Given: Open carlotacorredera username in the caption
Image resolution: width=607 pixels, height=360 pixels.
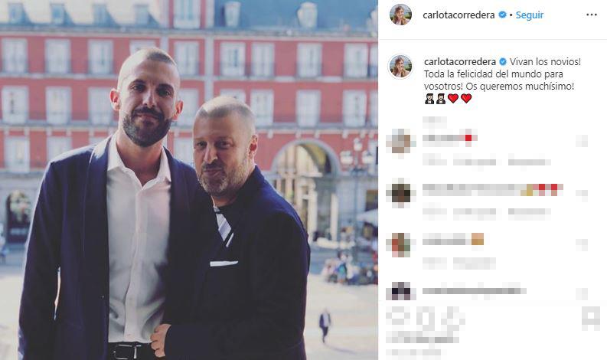Looking at the screenshot, I should [460, 61].
